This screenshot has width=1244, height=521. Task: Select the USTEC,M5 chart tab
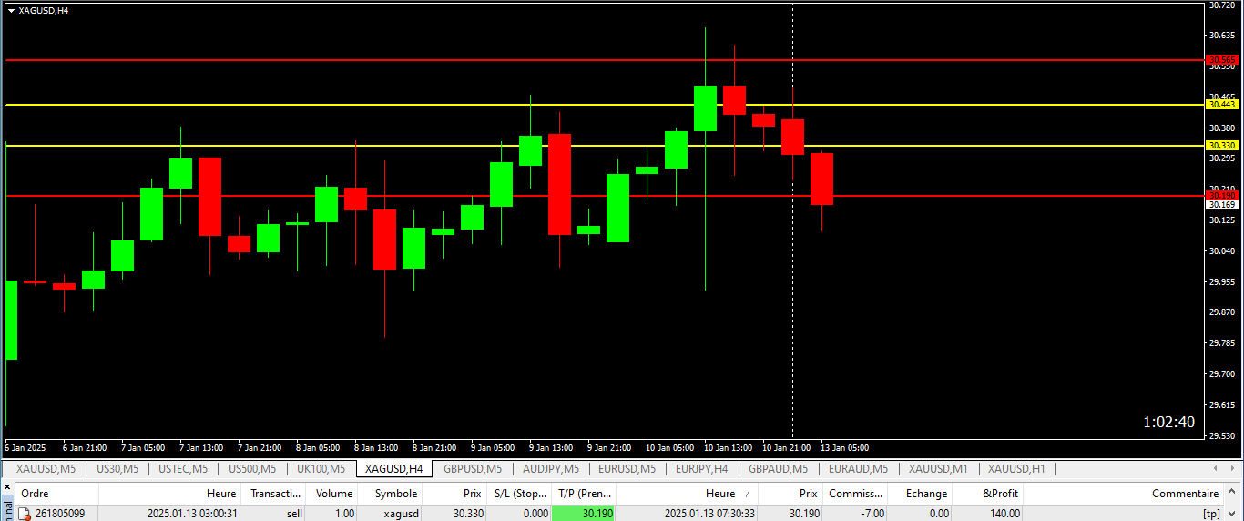pos(182,469)
